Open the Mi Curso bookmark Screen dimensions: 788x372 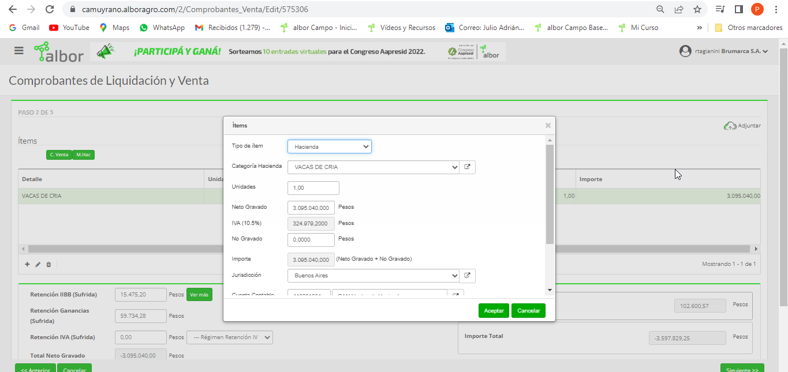(x=638, y=28)
